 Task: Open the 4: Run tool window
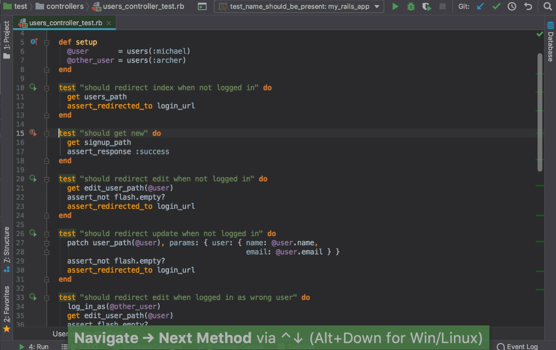click(34, 346)
